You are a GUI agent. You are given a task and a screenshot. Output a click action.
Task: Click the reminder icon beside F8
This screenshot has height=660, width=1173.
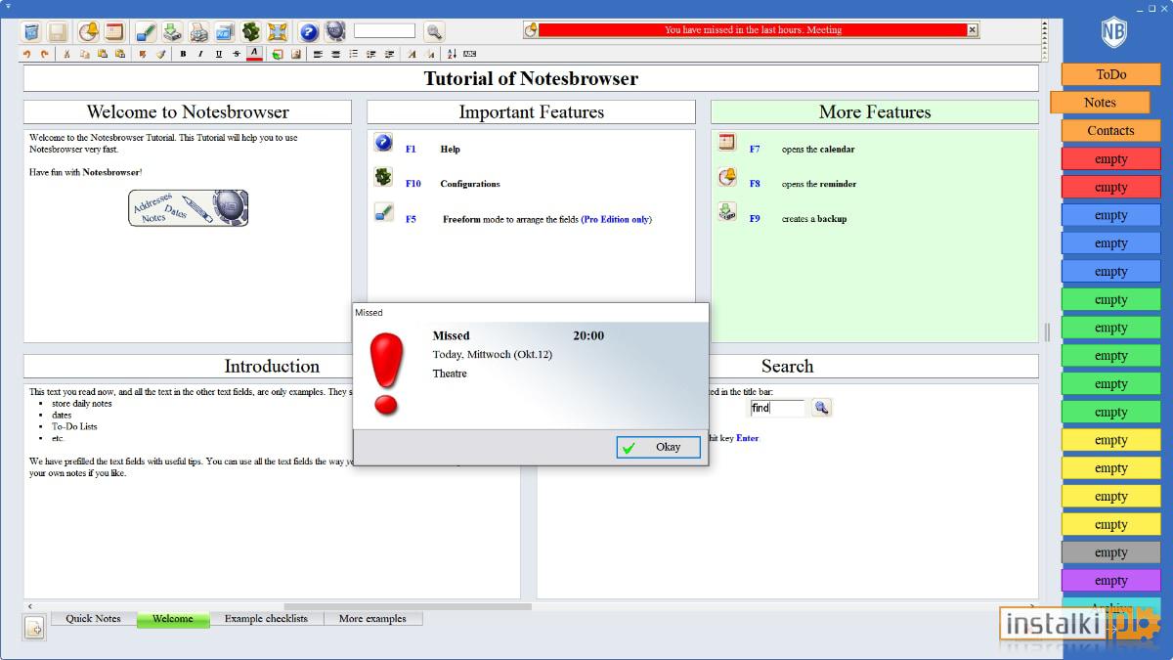[726, 177]
